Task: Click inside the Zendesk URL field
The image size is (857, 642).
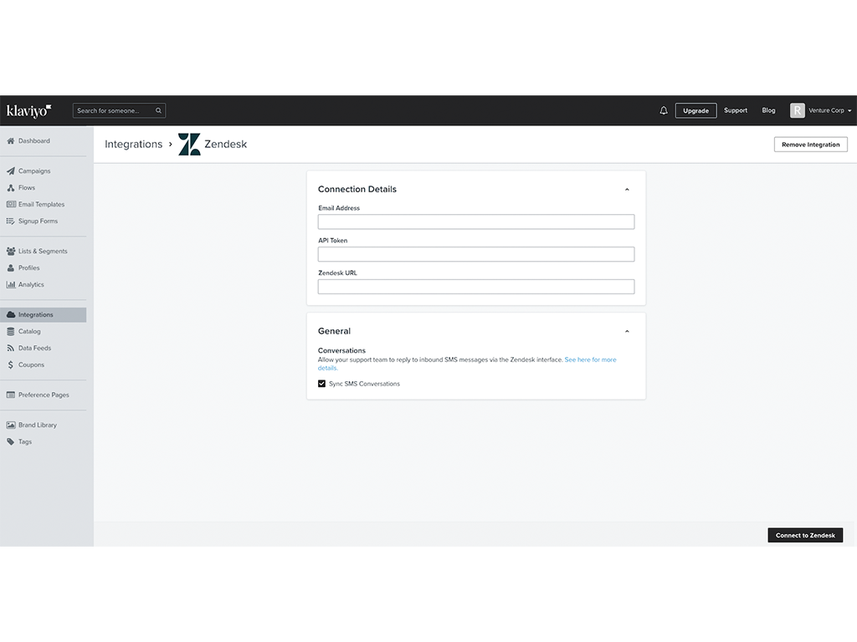Action: coord(475,287)
